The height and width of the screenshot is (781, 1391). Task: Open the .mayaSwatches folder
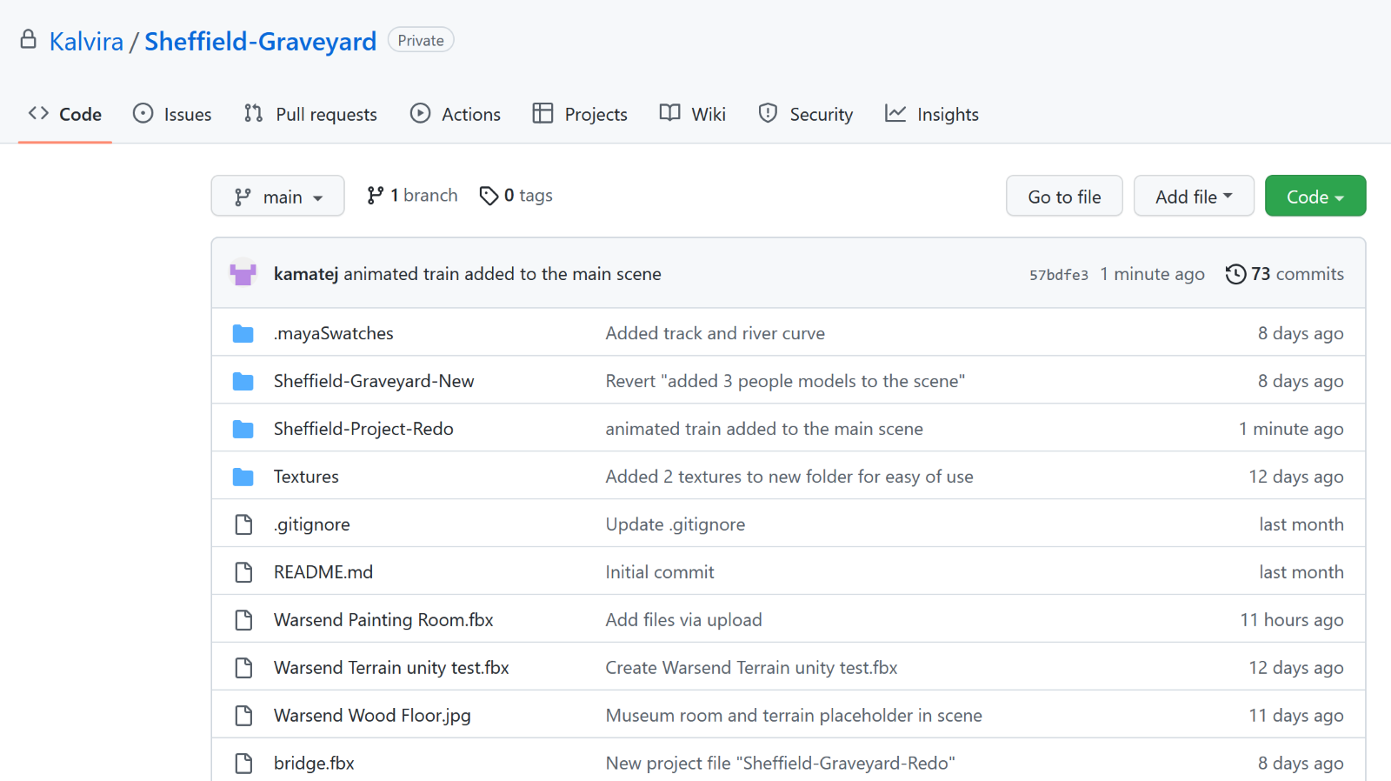tap(334, 333)
